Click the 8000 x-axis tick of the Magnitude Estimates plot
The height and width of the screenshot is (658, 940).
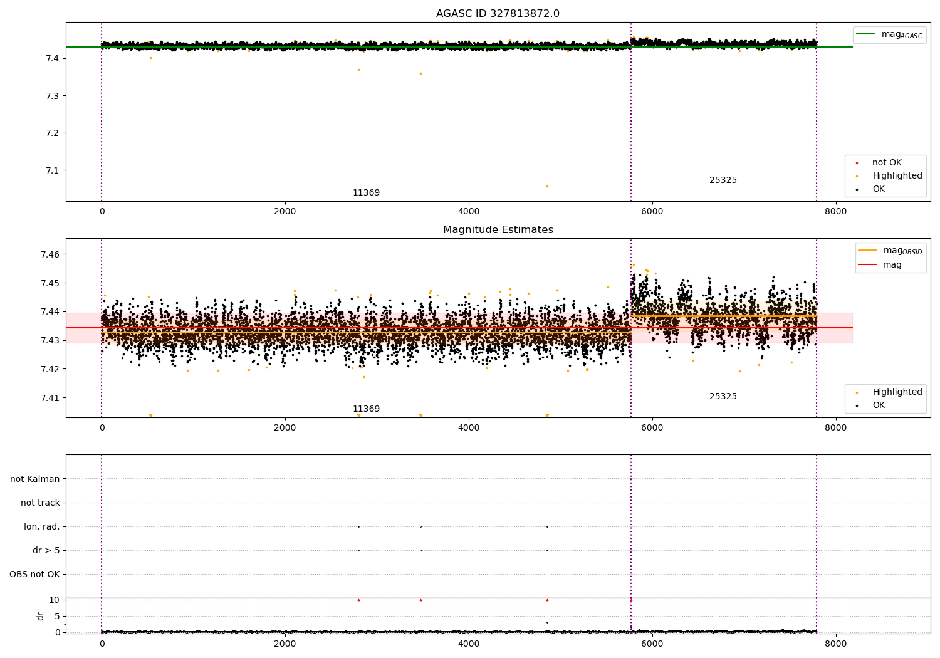click(x=835, y=428)
